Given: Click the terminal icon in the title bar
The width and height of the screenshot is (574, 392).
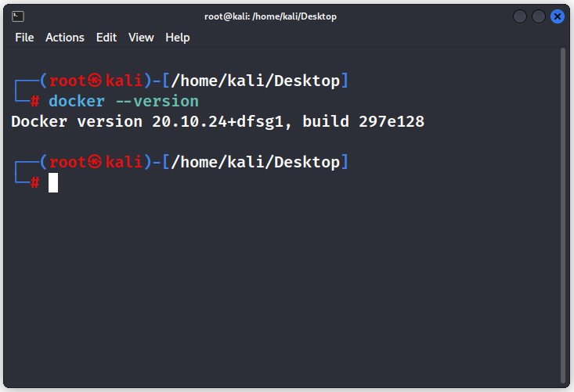Looking at the screenshot, I should (x=18, y=16).
